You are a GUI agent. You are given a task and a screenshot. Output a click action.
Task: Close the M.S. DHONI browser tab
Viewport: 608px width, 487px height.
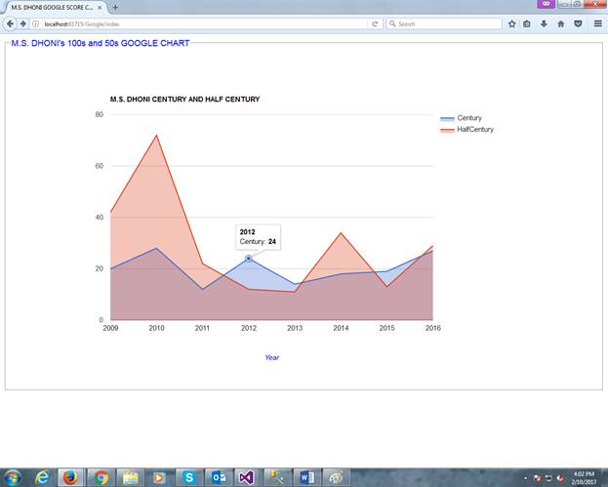pos(100,8)
